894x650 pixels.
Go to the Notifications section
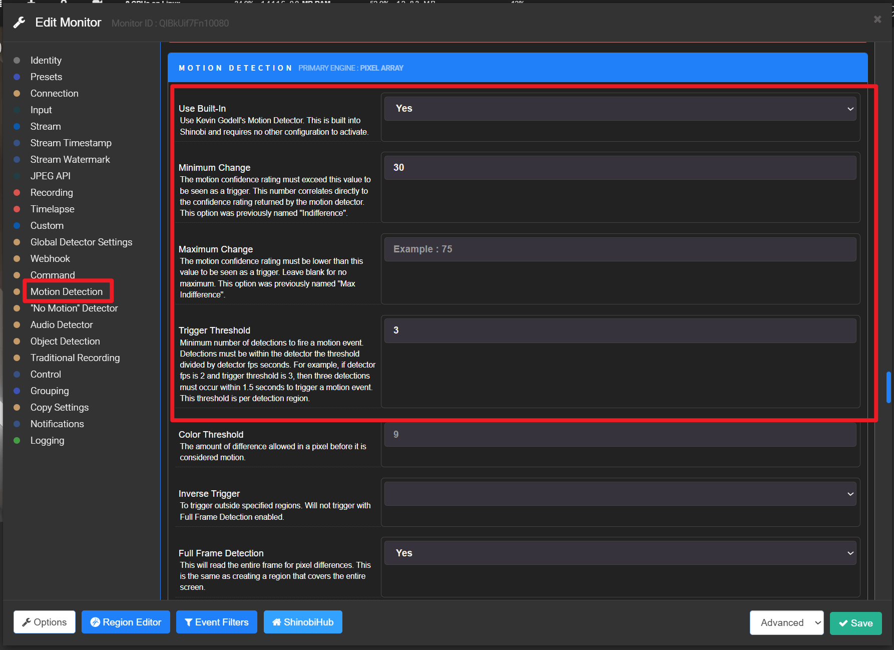click(x=57, y=424)
